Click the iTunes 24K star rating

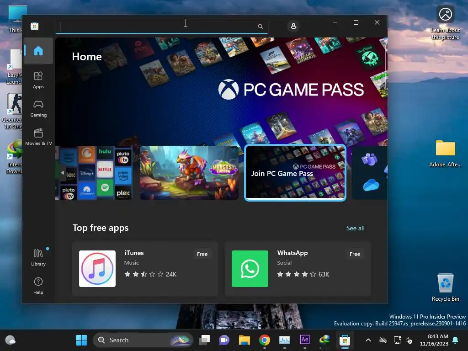[150, 274]
